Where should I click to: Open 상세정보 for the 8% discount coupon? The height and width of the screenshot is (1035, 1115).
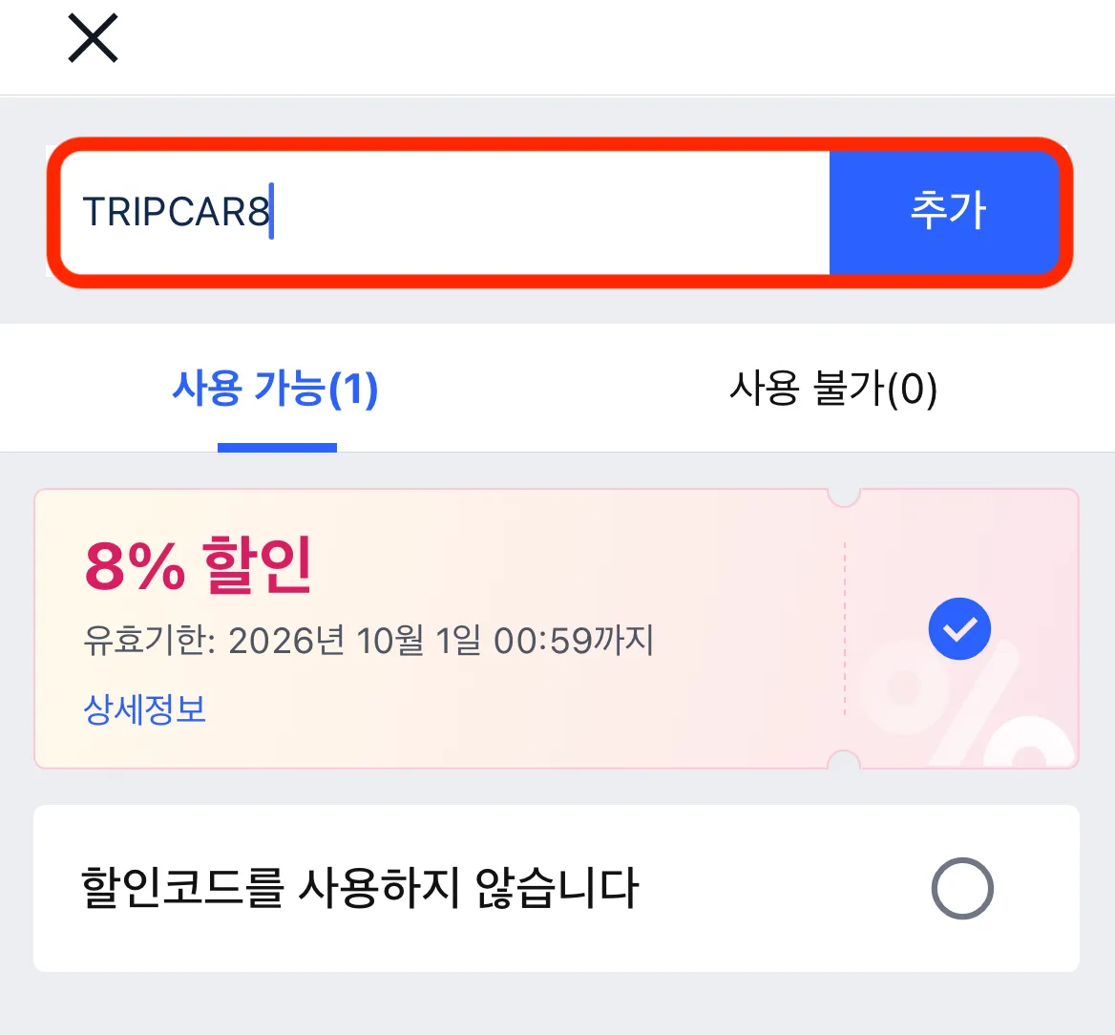tap(142, 709)
